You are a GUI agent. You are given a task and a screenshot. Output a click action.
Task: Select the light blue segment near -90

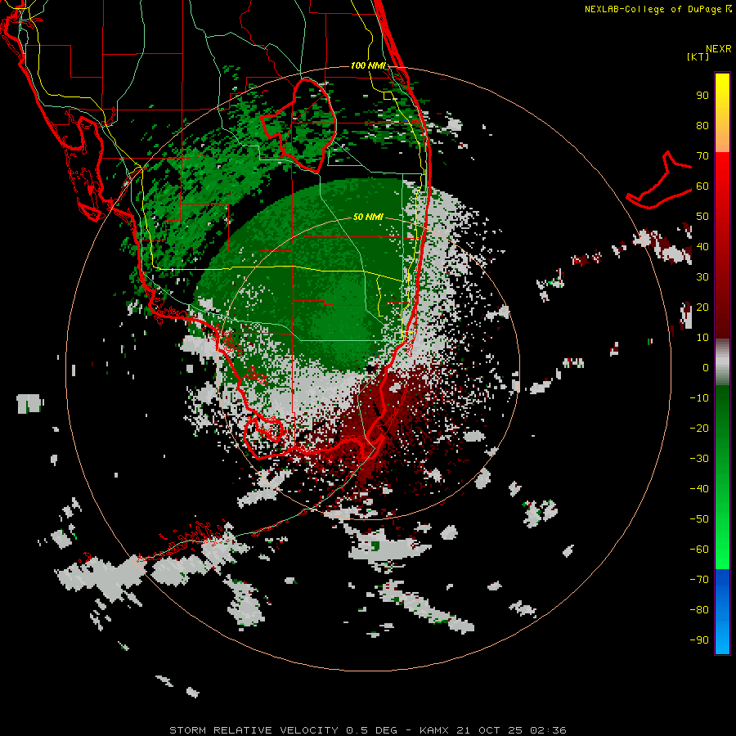722,639
